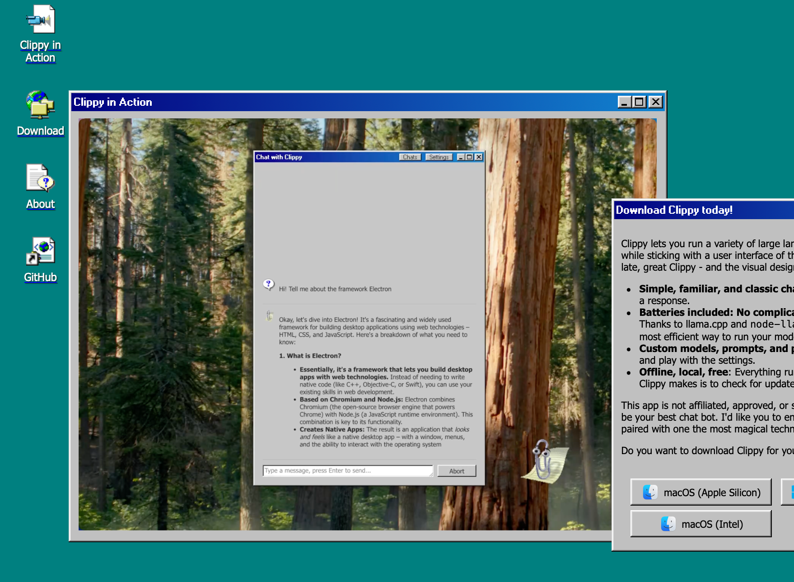Maximize the inner Chat with Clippy window
Viewport: 794px width, 582px height.
[469, 157]
